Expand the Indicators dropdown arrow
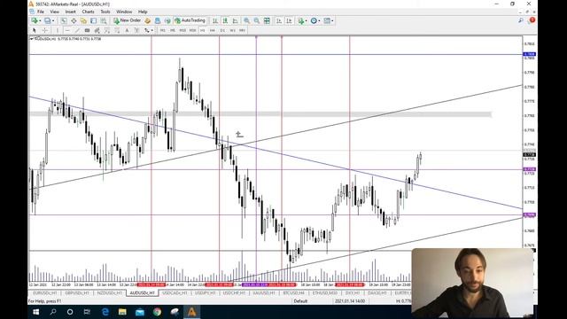This screenshot has width=567, height=319. [x=306, y=21]
